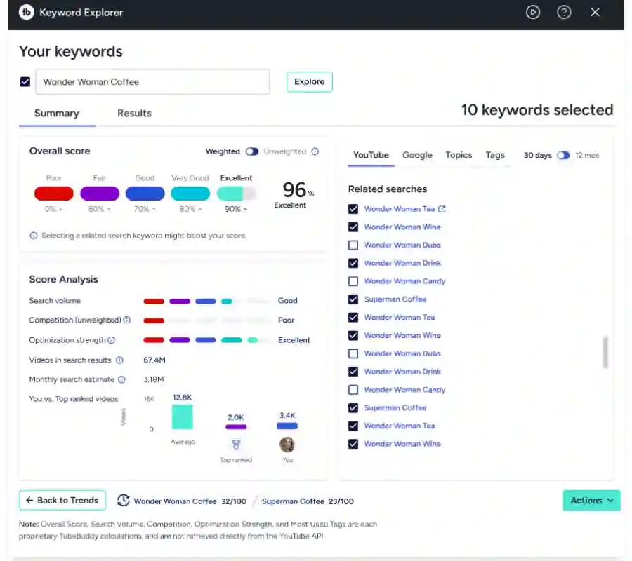Select the YouTube tab
Viewport: 632px width, 561px height.
371,156
